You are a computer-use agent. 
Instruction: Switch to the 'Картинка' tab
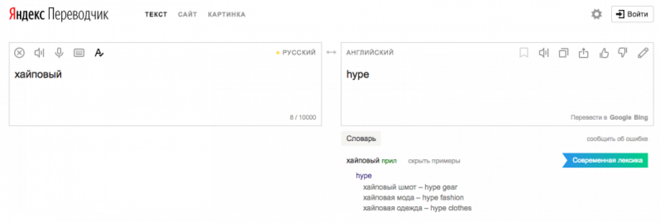click(x=227, y=15)
